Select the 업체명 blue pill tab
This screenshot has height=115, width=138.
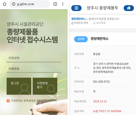coord(81,39)
